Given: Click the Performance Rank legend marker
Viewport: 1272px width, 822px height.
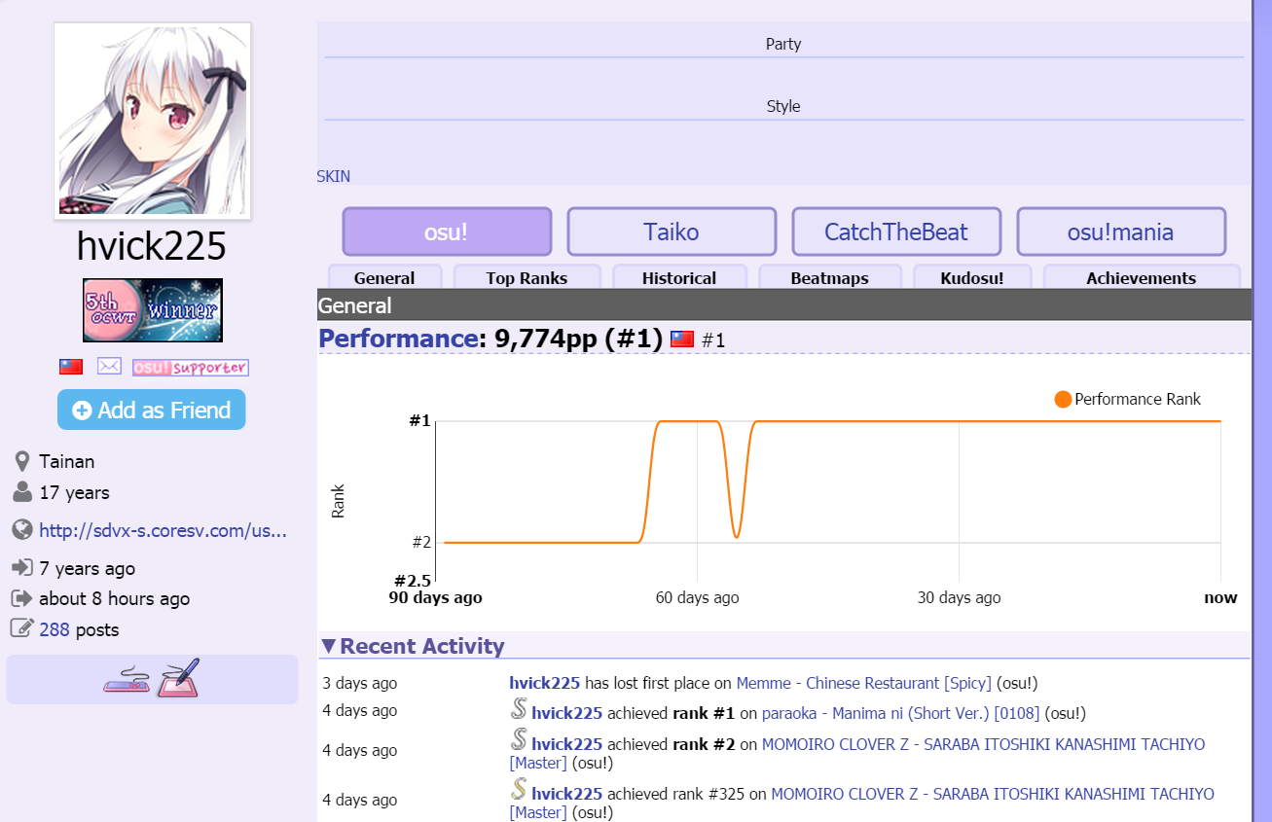Looking at the screenshot, I should tap(1063, 399).
